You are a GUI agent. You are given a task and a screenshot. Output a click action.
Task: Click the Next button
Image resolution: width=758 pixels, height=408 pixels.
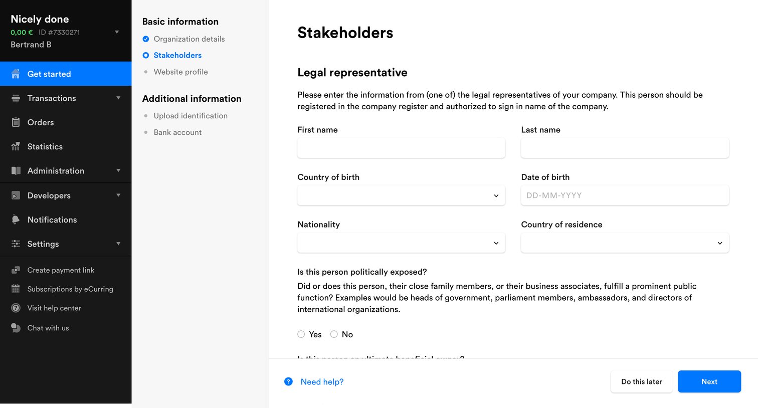coord(709,381)
